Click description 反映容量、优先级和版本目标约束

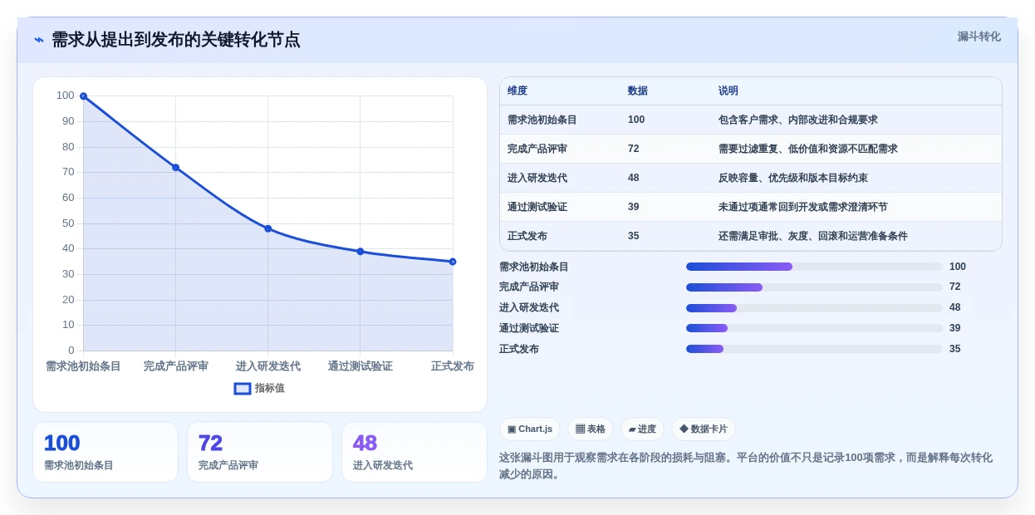pyautogui.click(x=793, y=178)
